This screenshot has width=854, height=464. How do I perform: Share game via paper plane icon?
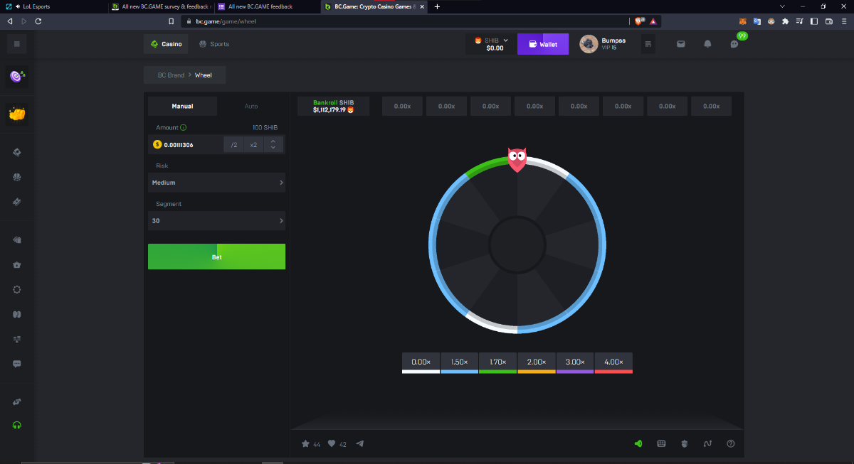point(359,444)
